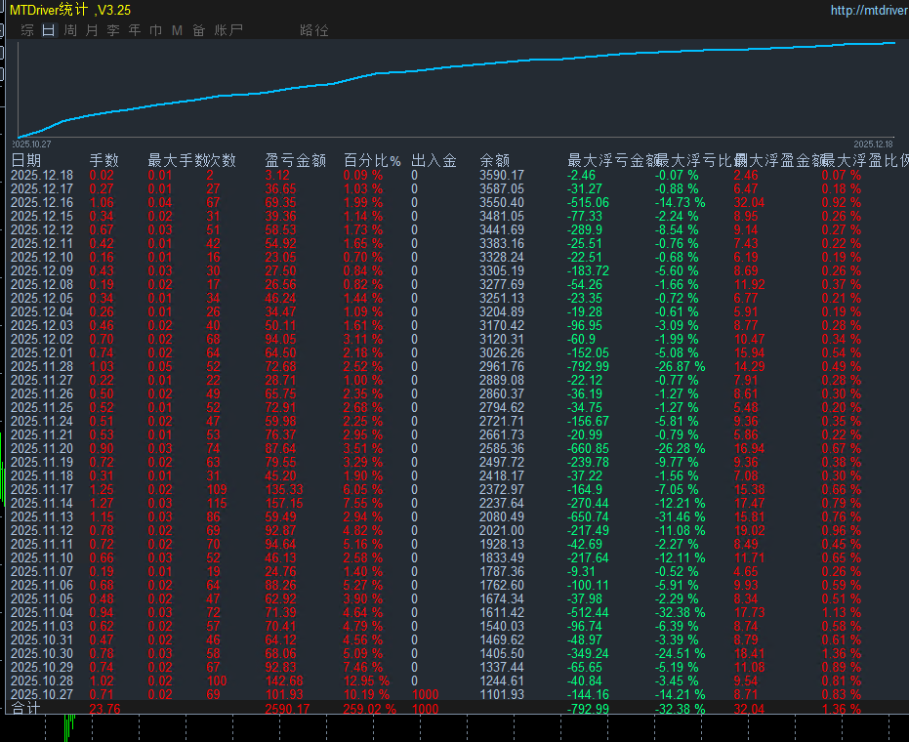This screenshot has width=909, height=742.
Task: Click the 最大手数 column header
Action: pos(177,160)
